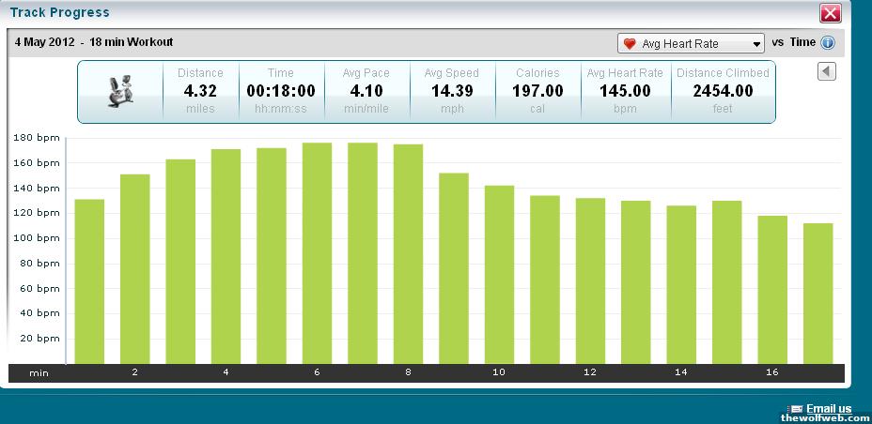
Task: Open the Email us link
Action: click(x=829, y=408)
